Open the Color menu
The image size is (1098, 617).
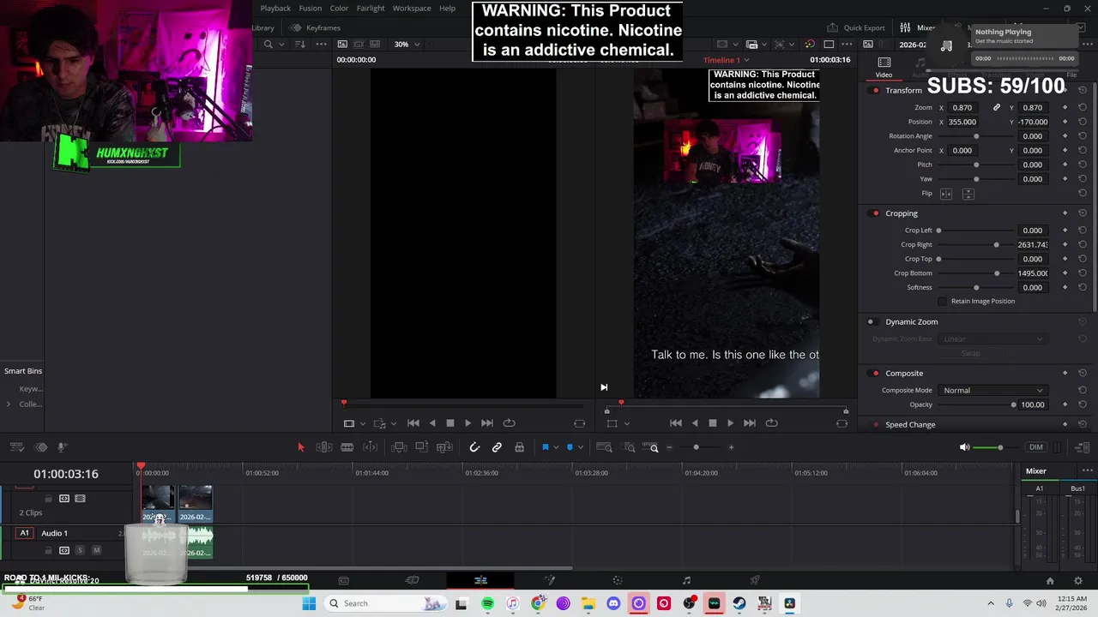[339, 9]
